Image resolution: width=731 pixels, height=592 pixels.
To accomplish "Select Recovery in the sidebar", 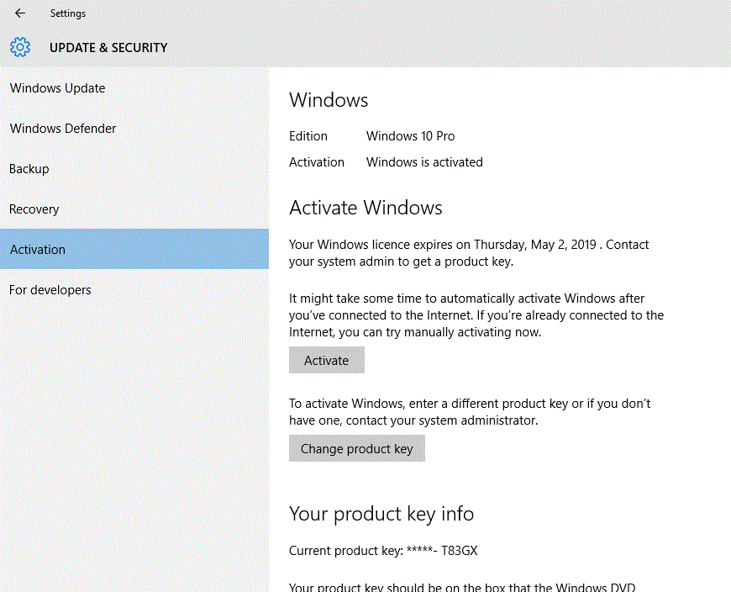I will (134, 209).
